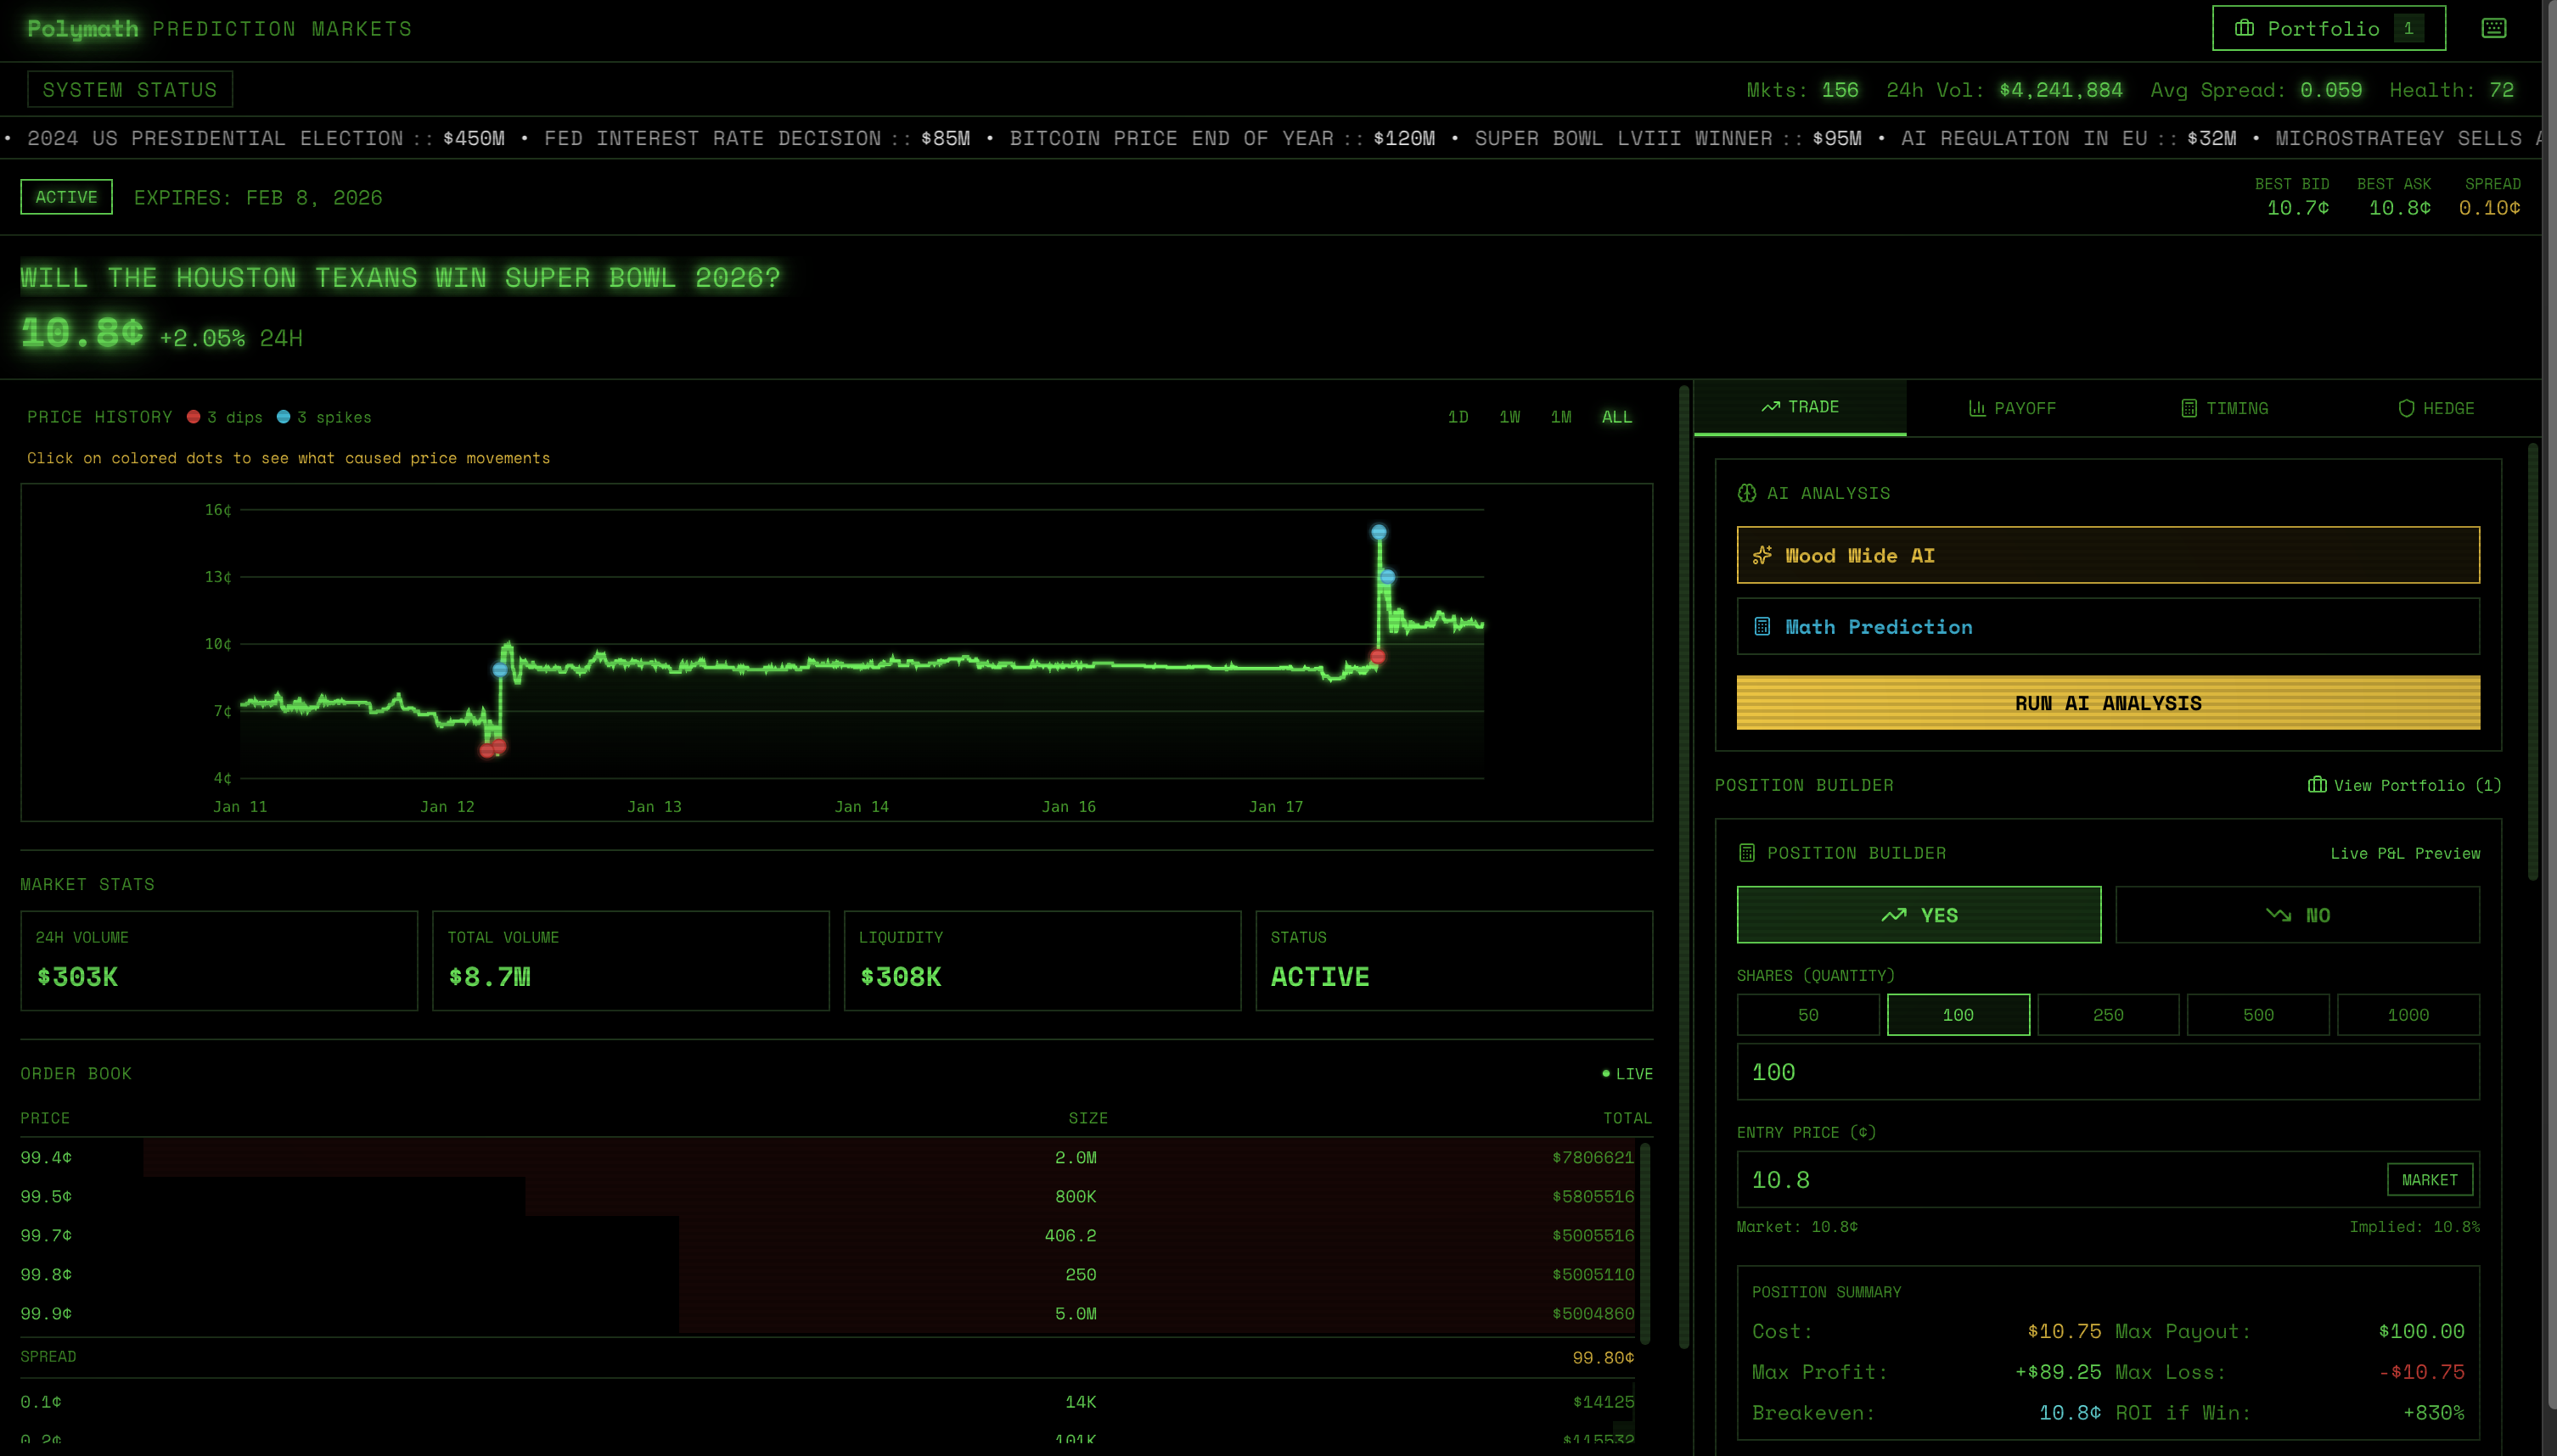Image resolution: width=2557 pixels, height=1456 pixels.
Task: Click the Position Builder calculator icon
Action: click(1746, 853)
